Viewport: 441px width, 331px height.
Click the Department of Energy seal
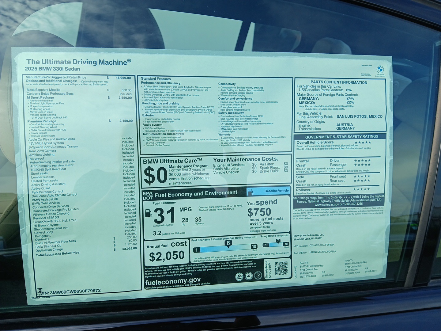click(x=258, y=275)
